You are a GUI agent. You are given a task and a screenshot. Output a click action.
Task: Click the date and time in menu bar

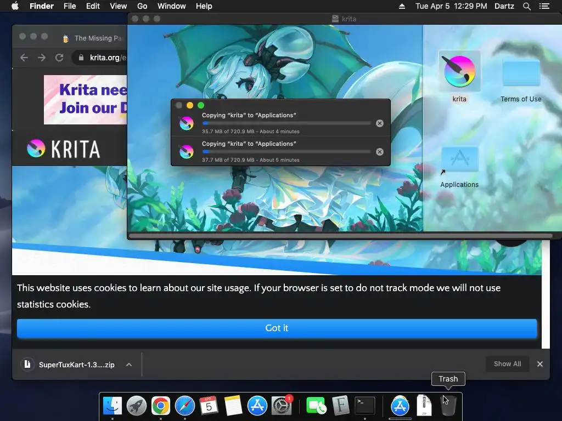451,6
